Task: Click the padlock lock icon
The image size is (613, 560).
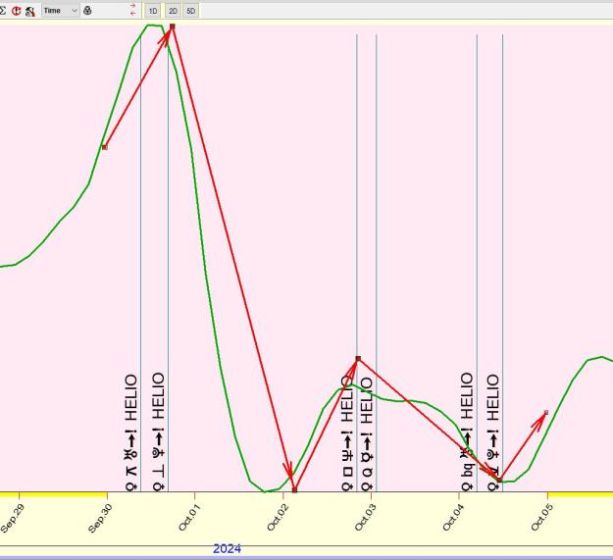Action: pyautogui.click(x=87, y=11)
